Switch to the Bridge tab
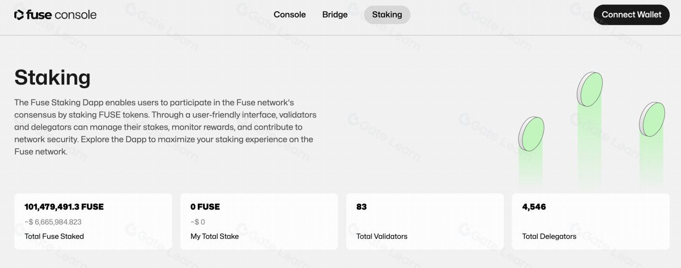The height and width of the screenshot is (268, 681). pos(335,15)
